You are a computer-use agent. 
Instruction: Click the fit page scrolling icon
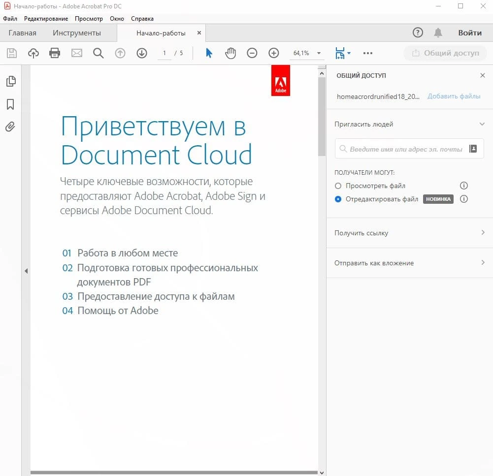pyautogui.click(x=340, y=53)
